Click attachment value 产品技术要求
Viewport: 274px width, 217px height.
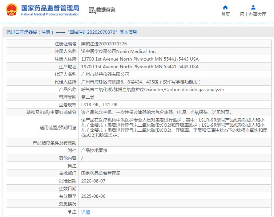tap(94, 150)
